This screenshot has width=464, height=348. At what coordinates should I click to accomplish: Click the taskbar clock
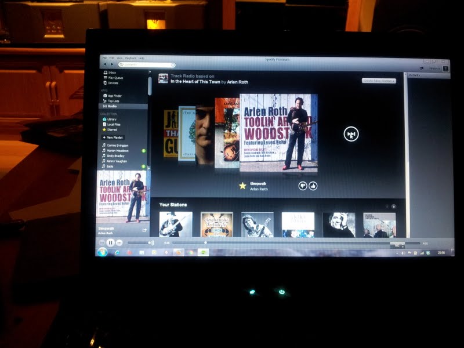[441, 253]
